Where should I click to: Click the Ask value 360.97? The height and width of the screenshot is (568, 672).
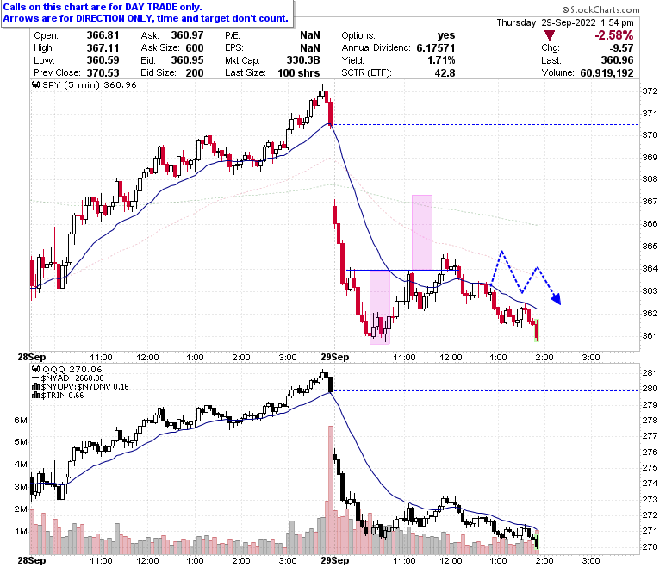[187, 35]
